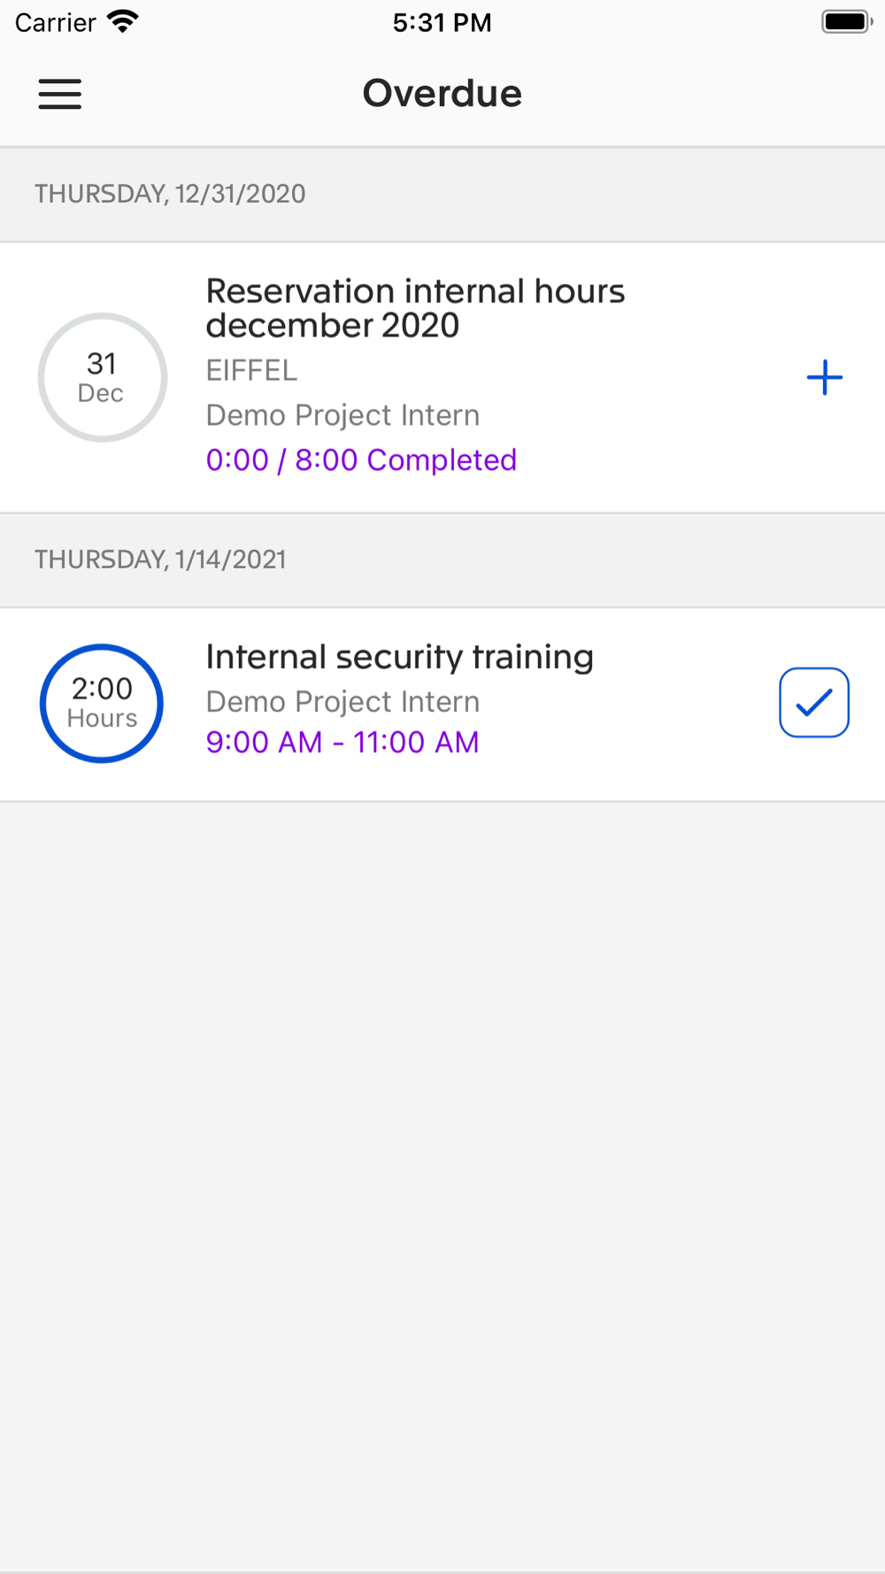Tap the 31 Dec date circle

pyautogui.click(x=103, y=377)
